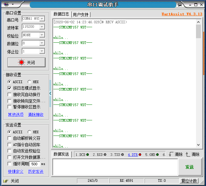Click the red port status indicator icon
Viewport: 206px width, 186px height.
pyautogui.click(x=21, y=62)
